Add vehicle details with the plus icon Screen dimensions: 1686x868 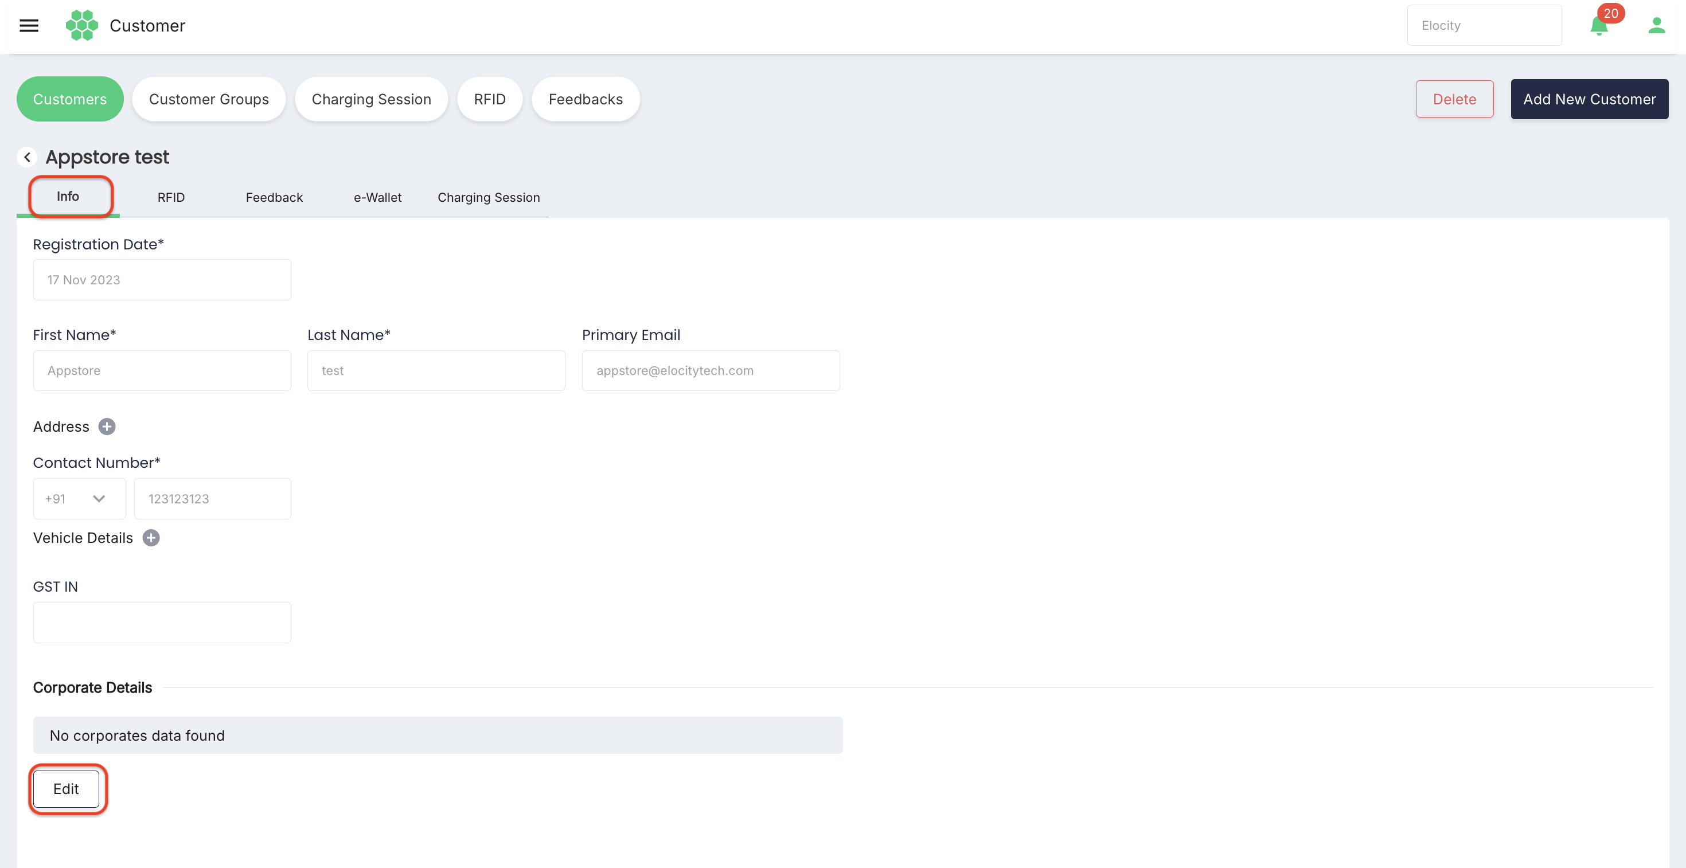click(151, 538)
